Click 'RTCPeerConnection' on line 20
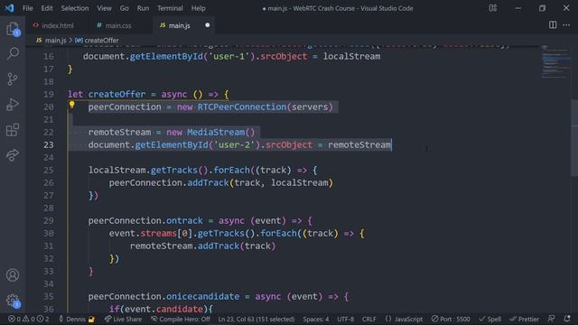 [x=242, y=107]
